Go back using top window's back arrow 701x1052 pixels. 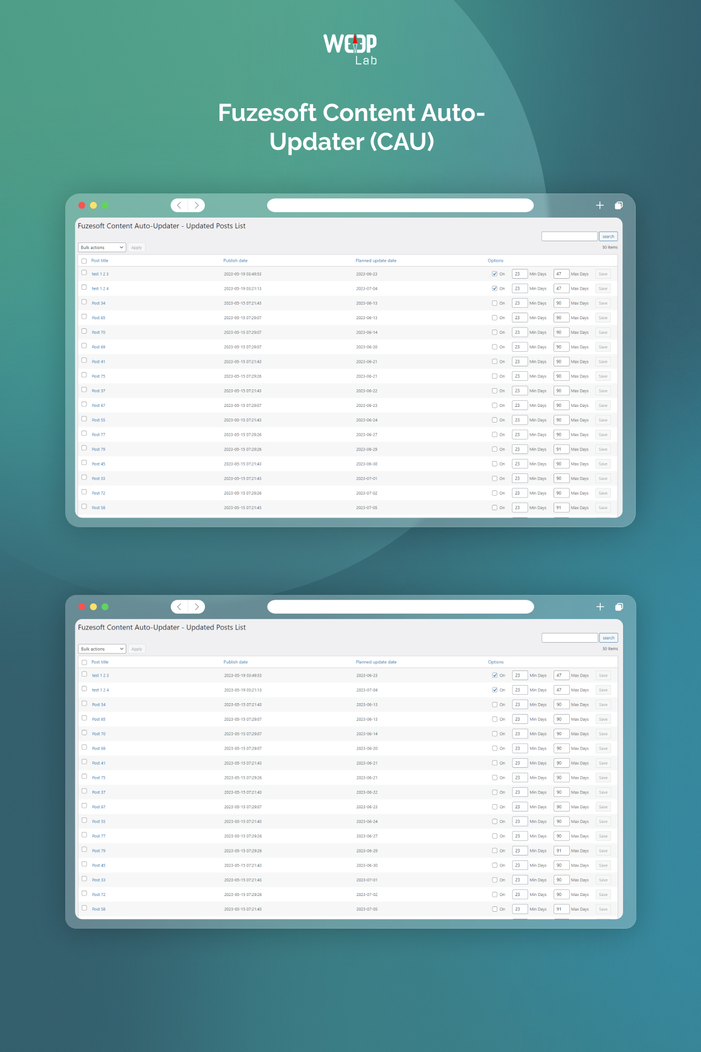[179, 206]
